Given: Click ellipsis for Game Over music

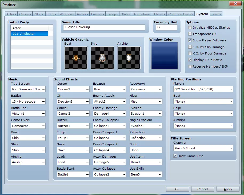Looking at the screenshot, I should [x=43, y=126].
